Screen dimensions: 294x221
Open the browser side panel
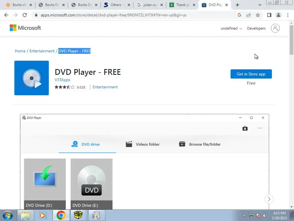click(x=269, y=15)
